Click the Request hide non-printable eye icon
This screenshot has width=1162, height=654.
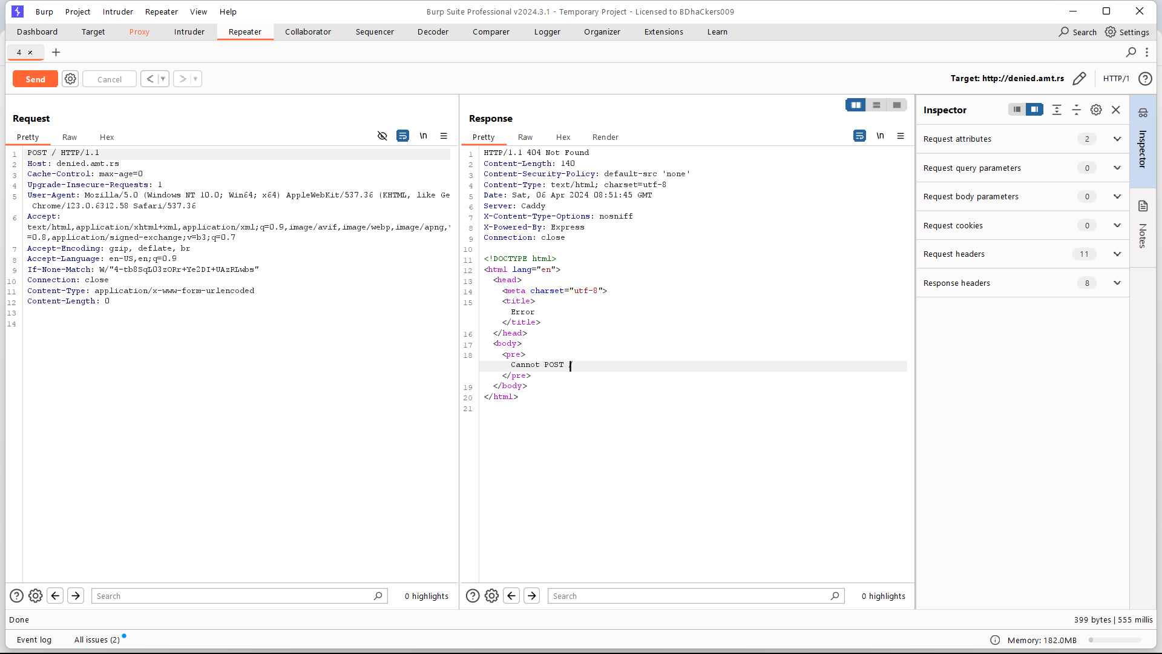(x=382, y=136)
